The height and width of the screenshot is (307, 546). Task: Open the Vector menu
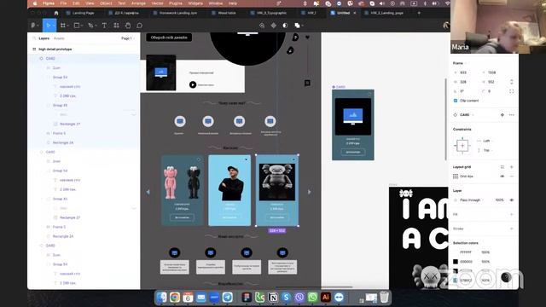coord(157,3)
